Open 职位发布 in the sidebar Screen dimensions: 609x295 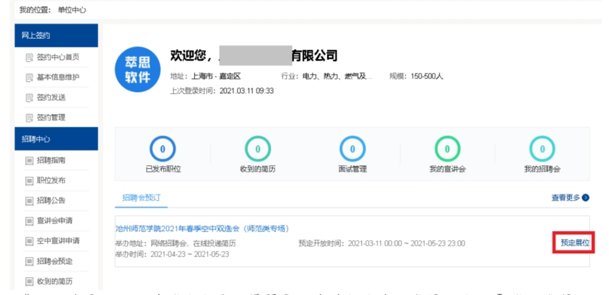click(51, 181)
